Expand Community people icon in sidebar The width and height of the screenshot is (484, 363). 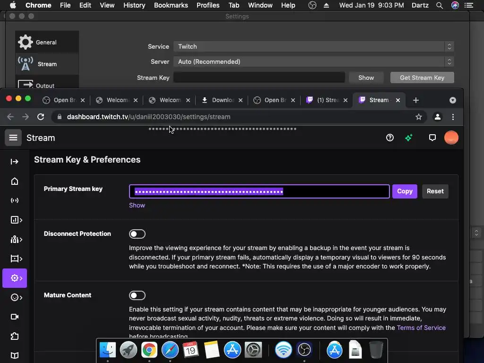(x=16, y=240)
